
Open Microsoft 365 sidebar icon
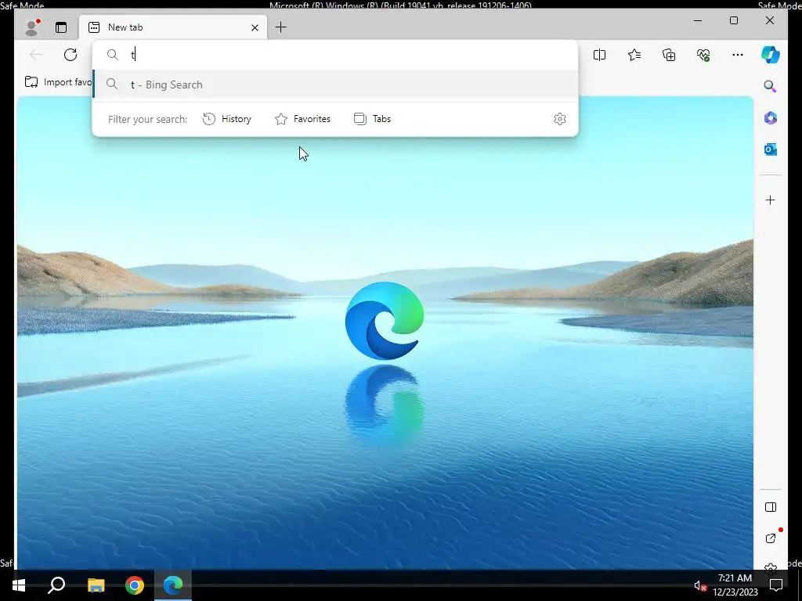771,118
